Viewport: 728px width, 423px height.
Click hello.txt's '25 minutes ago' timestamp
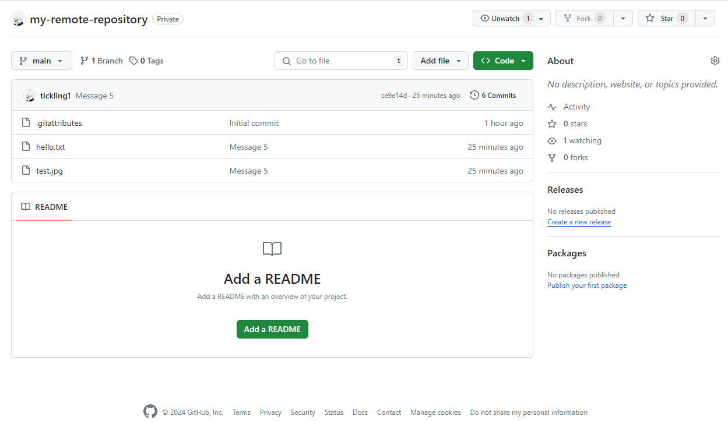click(x=495, y=147)
